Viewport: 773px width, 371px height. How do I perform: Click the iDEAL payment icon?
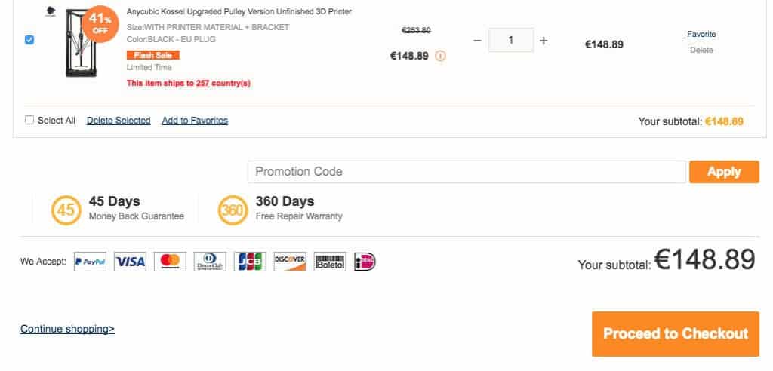[365, 262]
